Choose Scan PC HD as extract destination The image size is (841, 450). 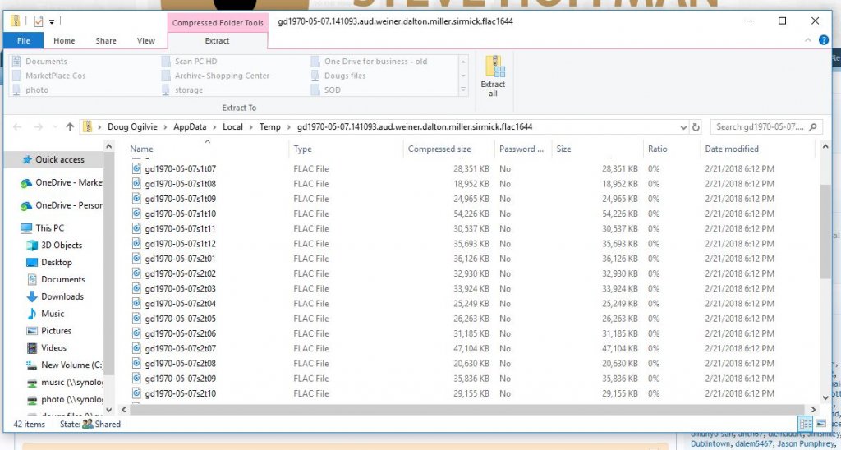pos(195,62)
